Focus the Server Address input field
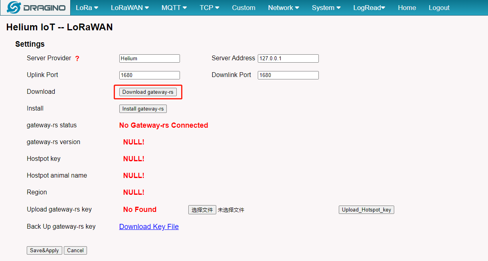Image resolution: width=488 pixels, height=261 pixels. click(x=288, y=58)
